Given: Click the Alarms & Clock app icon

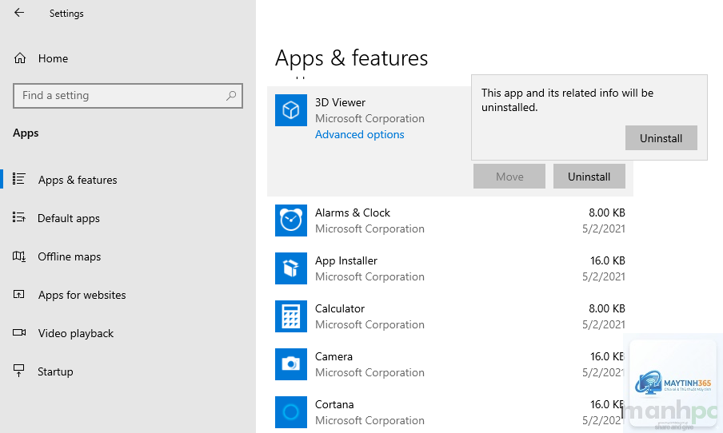Looking at the screenshot, I should coord(291,220).
